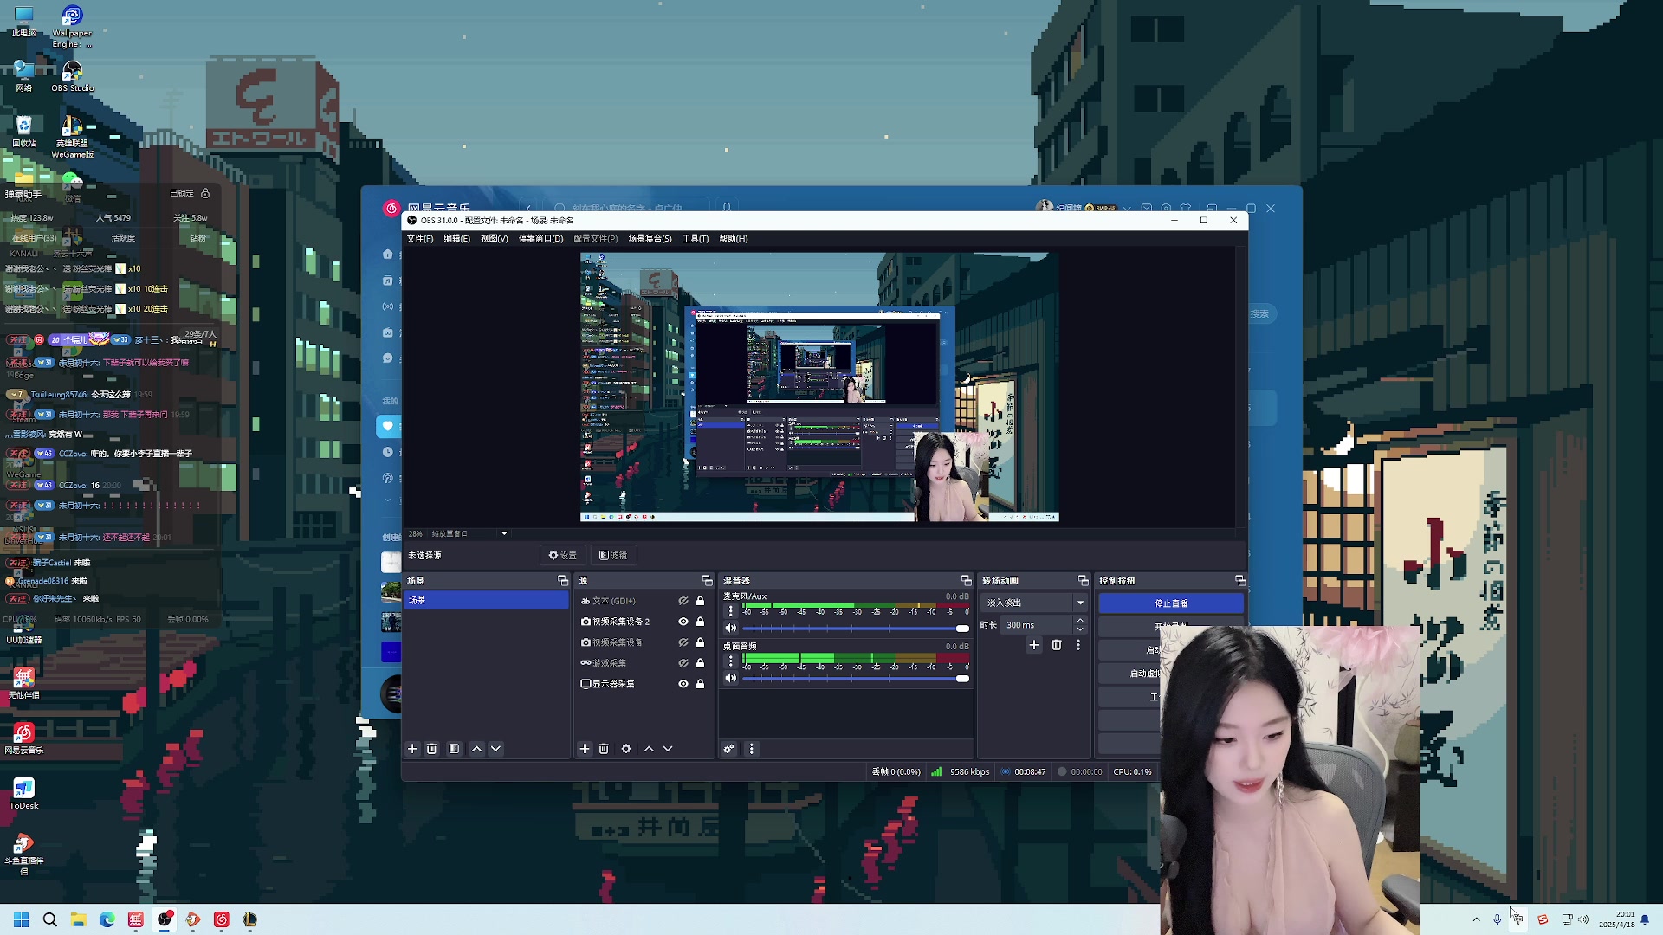This screenshot has height=935, width=1663.
Task: Undock the 场景 panel
Action: (563, 580)
